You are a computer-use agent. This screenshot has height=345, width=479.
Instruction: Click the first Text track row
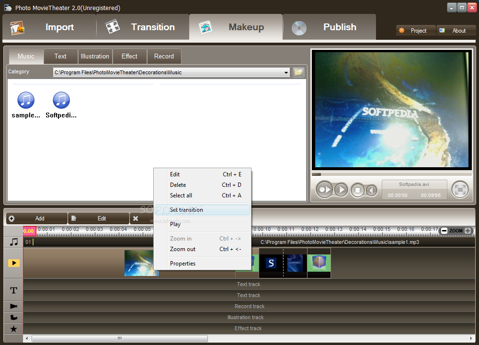click(249, 284)
